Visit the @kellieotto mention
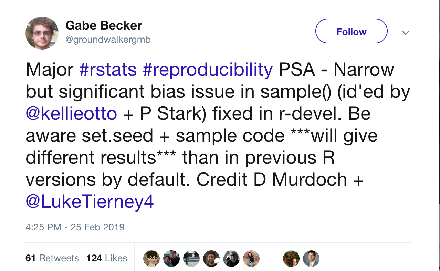 pyautogui.click(x=71, y=114)
